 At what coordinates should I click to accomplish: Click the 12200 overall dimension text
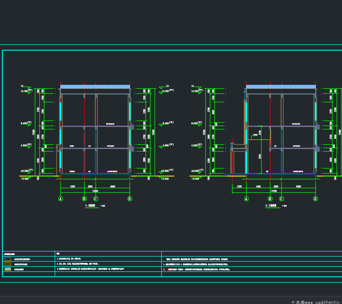pos(95,191)
